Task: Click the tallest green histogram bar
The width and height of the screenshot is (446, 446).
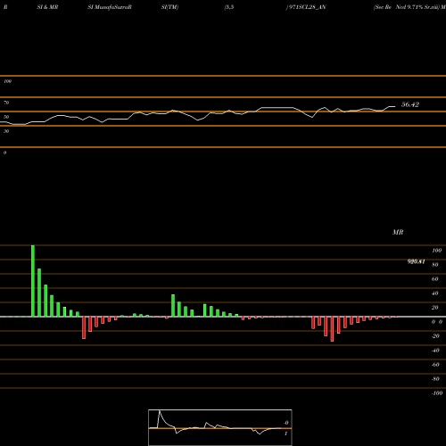Action: [x=33, y=281]
